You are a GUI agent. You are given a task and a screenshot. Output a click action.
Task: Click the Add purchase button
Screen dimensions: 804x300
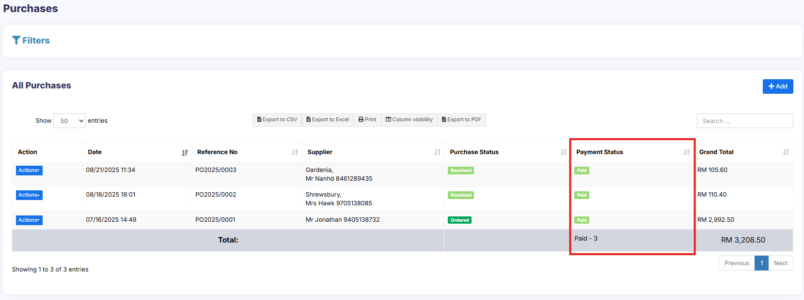pos(778,86)
